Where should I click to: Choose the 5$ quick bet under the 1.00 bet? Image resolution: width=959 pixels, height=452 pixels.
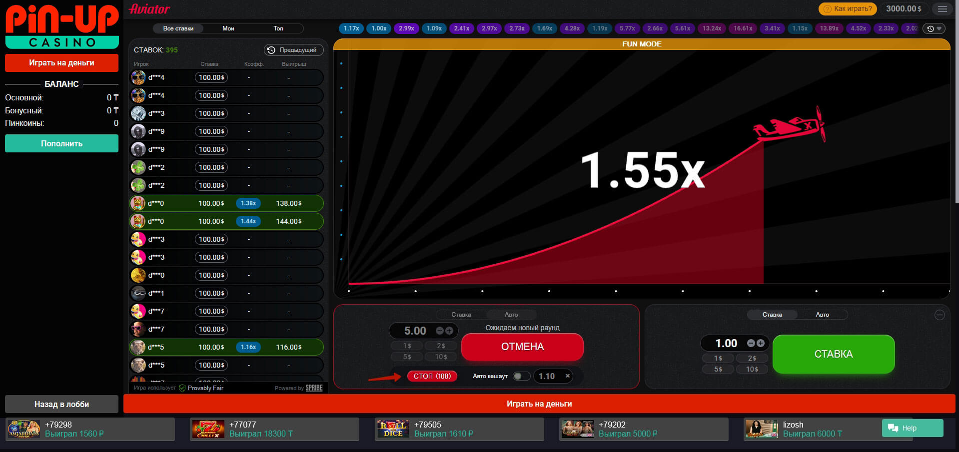point(718,369)
